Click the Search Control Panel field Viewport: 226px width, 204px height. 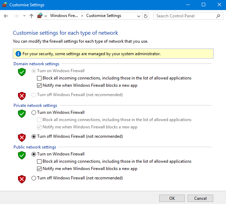coord(188,16)
